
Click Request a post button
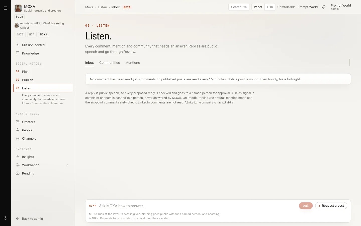pyautogui.click(x=331, y=206)
